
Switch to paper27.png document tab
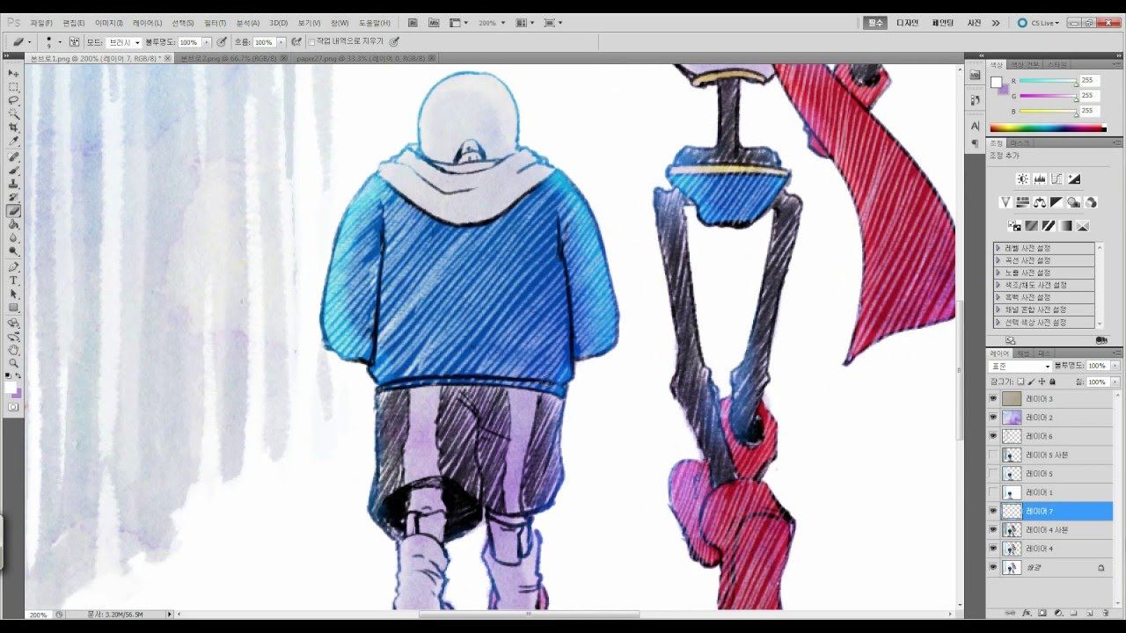click(x=364, y=58)
